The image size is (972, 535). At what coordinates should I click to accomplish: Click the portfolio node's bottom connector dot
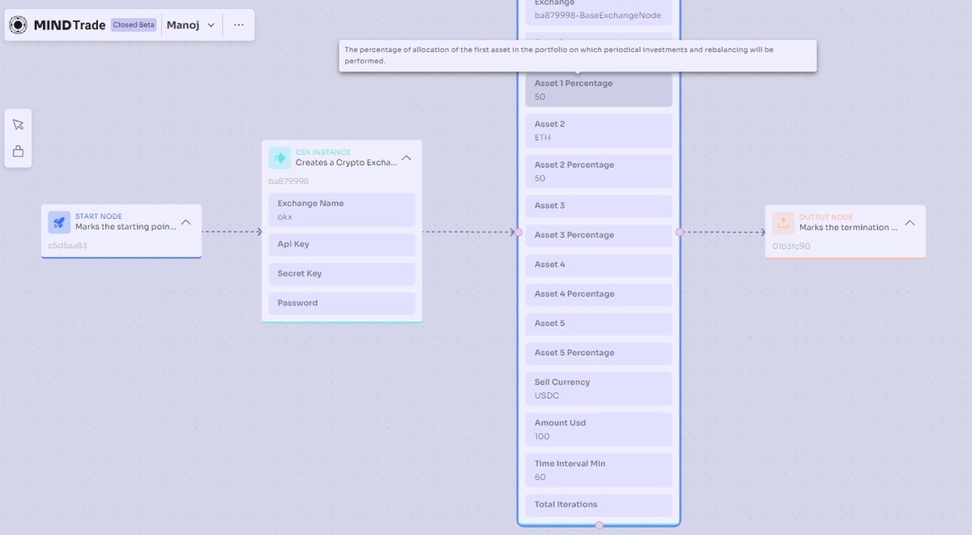coord(599,525)
